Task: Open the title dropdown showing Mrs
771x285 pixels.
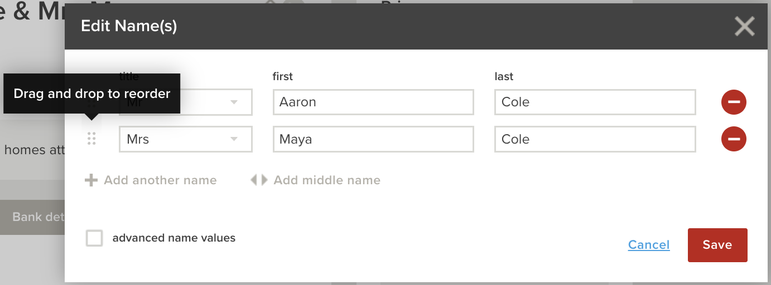Action: coord(186,139)
